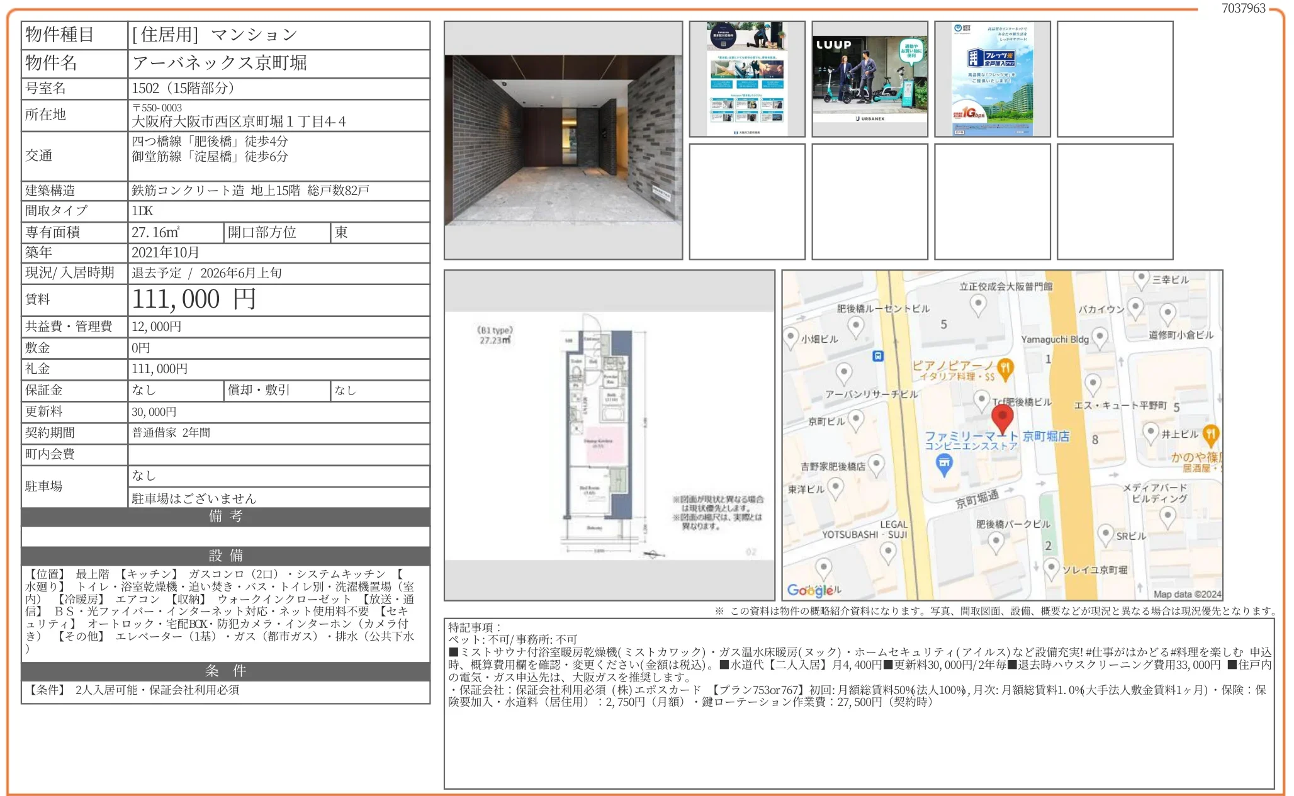Open the フレッツ光 internet flyer thumbnail
Image resolution: width=1294 pixels, height=796 pixels.
pos(993,77)
